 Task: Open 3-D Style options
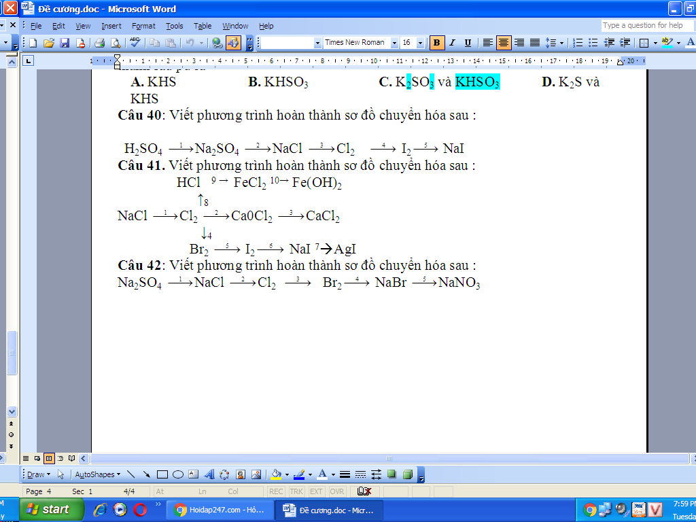click(408, 474)
